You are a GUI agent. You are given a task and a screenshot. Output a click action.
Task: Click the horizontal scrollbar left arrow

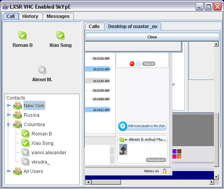coord(88,182)
